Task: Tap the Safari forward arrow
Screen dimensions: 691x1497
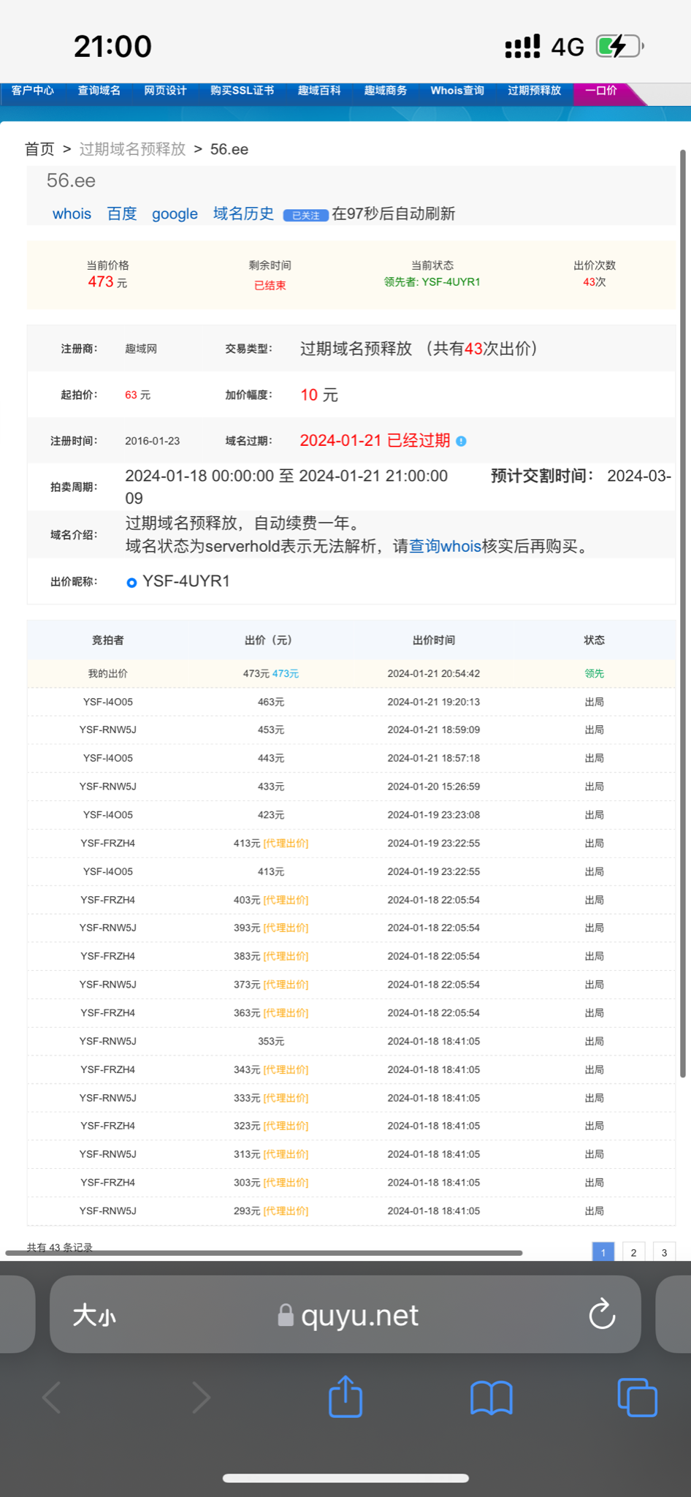Action: tap(200, 1398)
